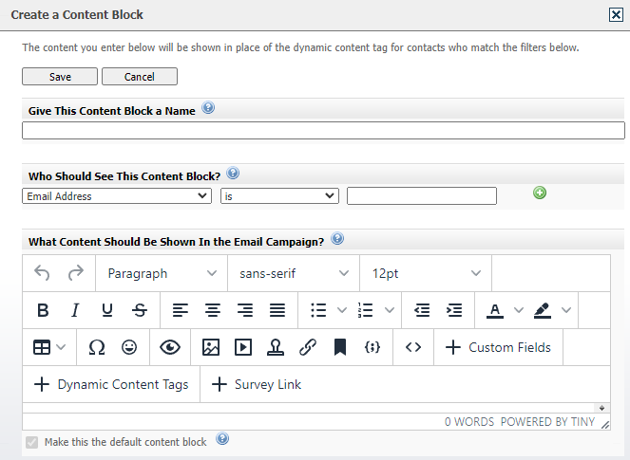Click the stamp template icon
The width and height of the screenshot is (630, 460).
click(x=276, y=347)
